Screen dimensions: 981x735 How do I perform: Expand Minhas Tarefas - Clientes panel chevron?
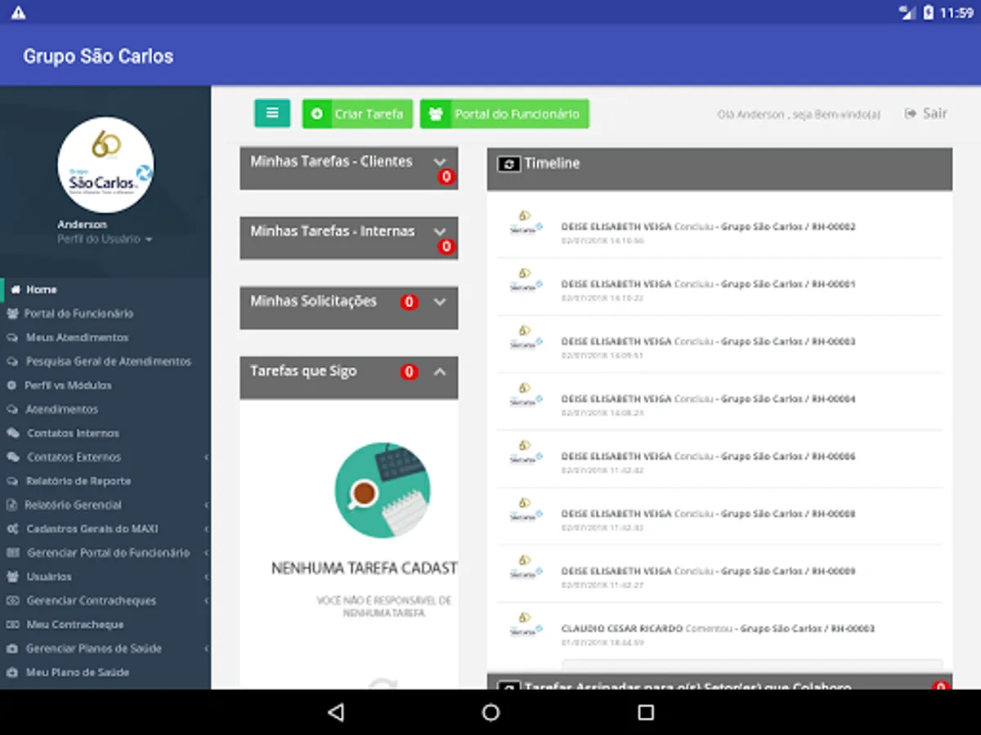click(440, 162)
